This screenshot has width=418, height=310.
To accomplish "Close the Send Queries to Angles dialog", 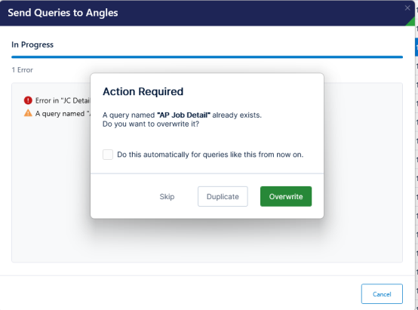I will pyautogui.click(x=407, y=8).
